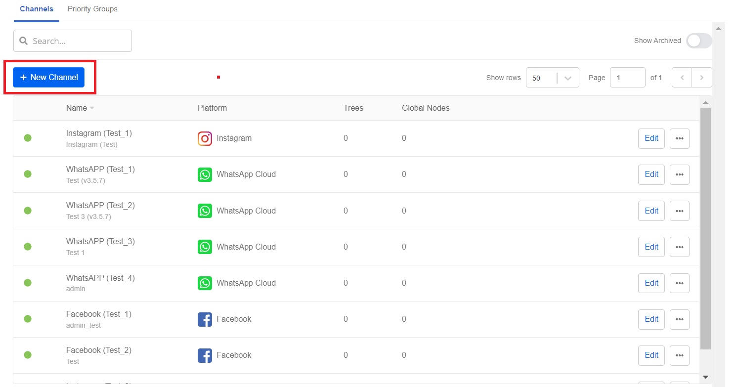The height and width of the screenshot is (387, 737).
Task: Click WhatsApp icon in WhatsAPP (Test_1) row
Action: (x=205, y=174)
